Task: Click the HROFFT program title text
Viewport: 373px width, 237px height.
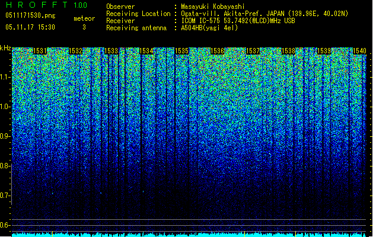Action: coord(37,5)
